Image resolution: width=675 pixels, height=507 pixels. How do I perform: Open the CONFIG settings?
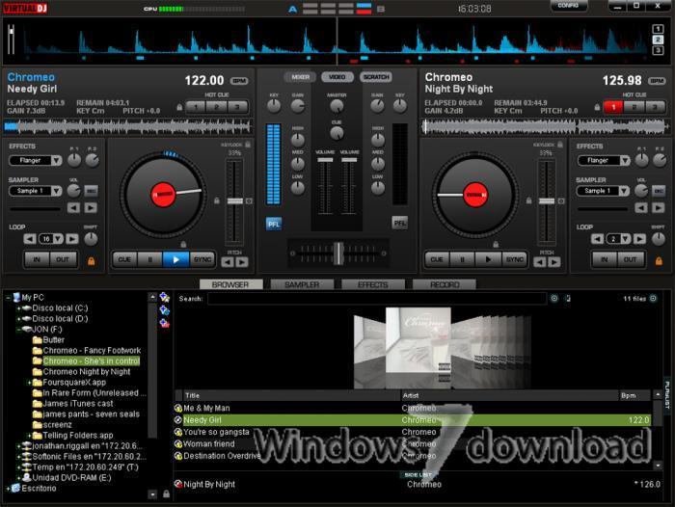pos(568,6)
